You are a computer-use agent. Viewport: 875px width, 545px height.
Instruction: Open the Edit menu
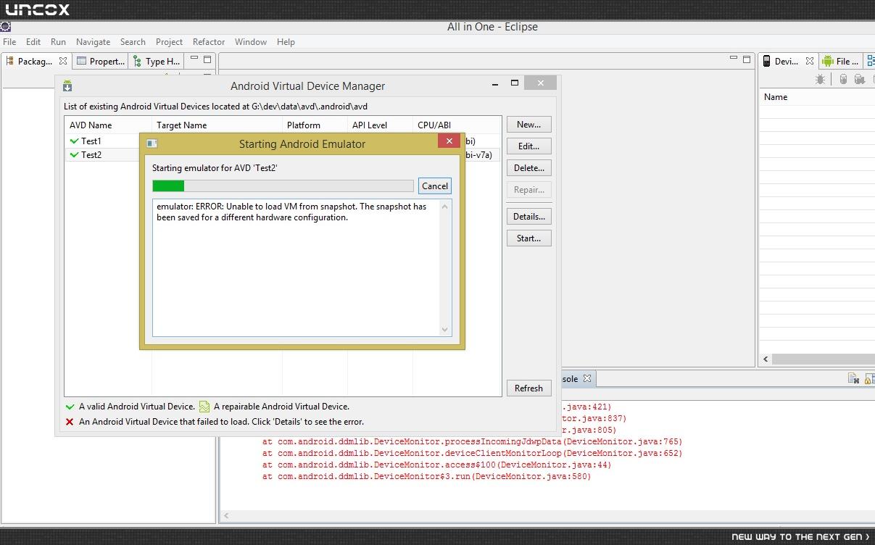[33, 42]
